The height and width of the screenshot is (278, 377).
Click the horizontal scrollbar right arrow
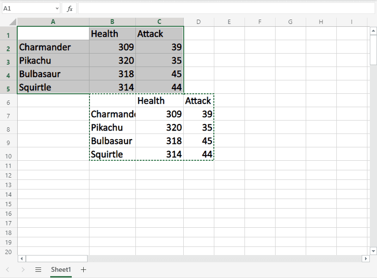(x=366, y=258)
